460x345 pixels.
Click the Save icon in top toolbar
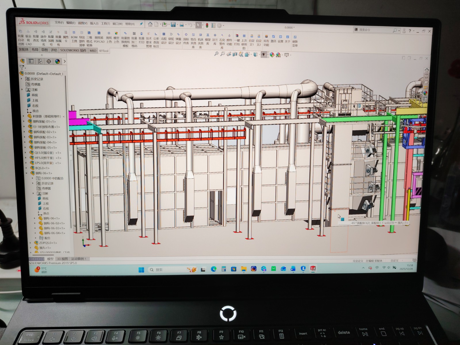(173, 25)
